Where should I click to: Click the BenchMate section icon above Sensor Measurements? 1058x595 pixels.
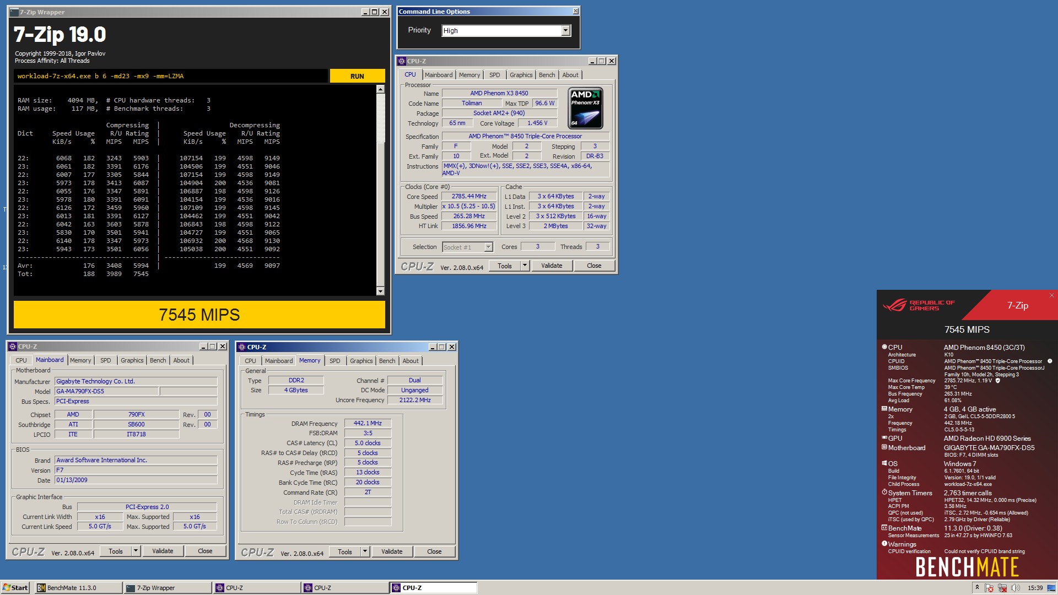pyautogui.click(x=884, y=528)
